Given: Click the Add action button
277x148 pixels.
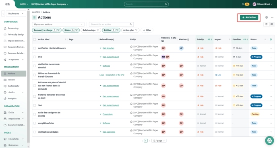Looking at the screenshot, I should click(249, 17).
